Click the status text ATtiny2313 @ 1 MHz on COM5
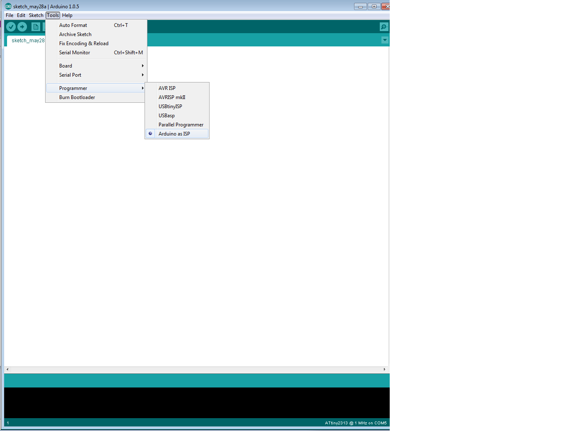 click(356, 423)
